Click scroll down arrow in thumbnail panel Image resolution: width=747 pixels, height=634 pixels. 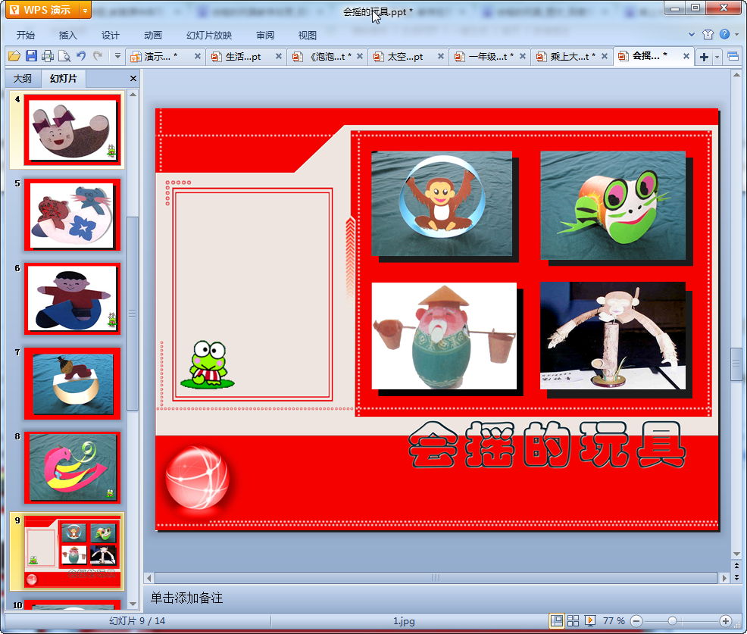(x=133, y=604)
